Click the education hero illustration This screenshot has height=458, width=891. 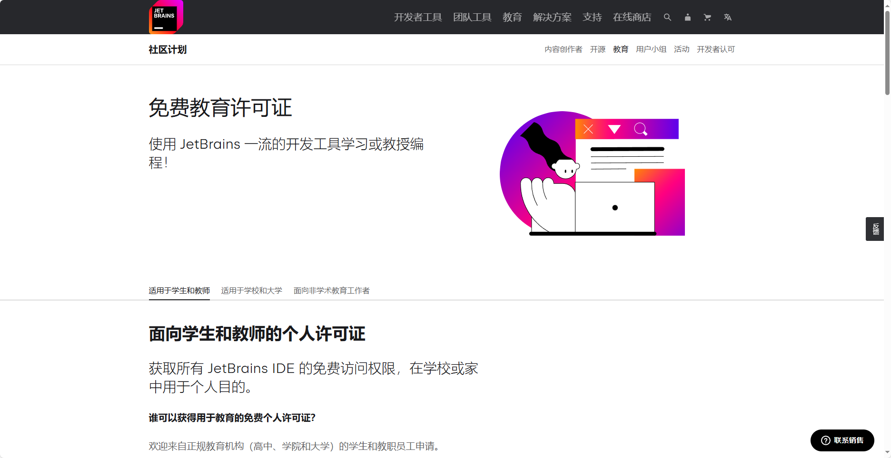click(x=592, y=173)
